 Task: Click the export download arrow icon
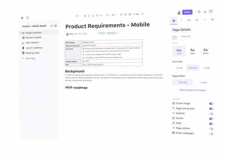205,12
